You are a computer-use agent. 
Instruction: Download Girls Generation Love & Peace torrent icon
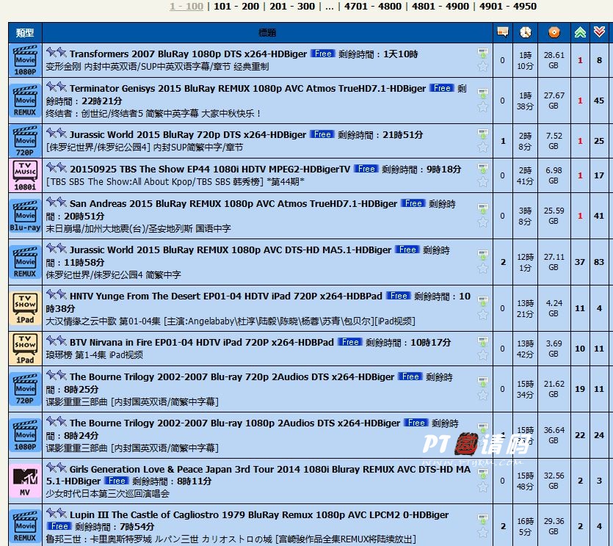(483, 474)
